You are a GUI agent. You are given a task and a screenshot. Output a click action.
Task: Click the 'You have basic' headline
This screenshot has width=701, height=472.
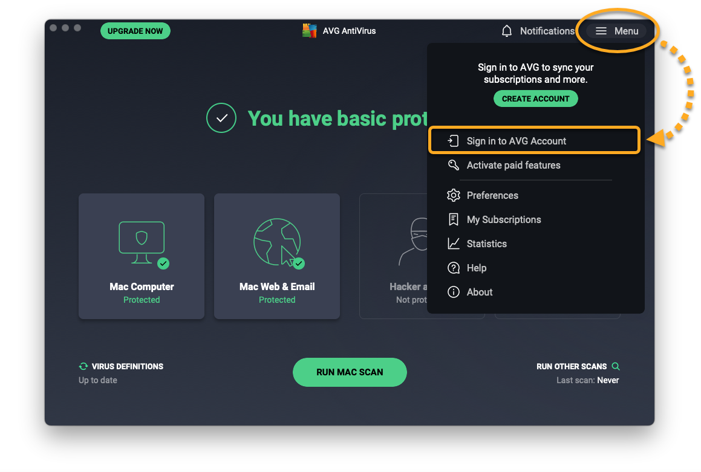click(x=337, y=119)
